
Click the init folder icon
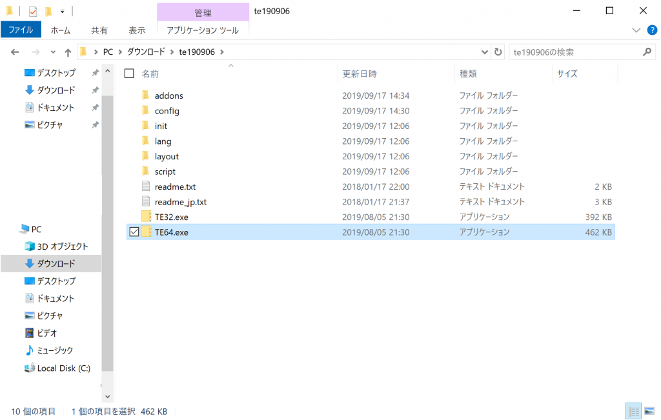pos(145,126)
